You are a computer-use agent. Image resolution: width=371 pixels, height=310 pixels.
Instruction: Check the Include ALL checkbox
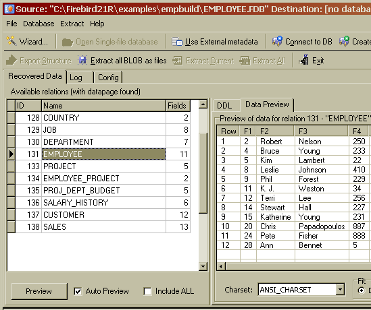click(x=147, y=291)
